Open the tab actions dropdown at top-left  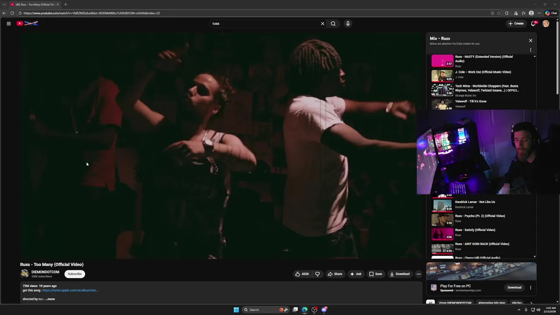[4, 4]
